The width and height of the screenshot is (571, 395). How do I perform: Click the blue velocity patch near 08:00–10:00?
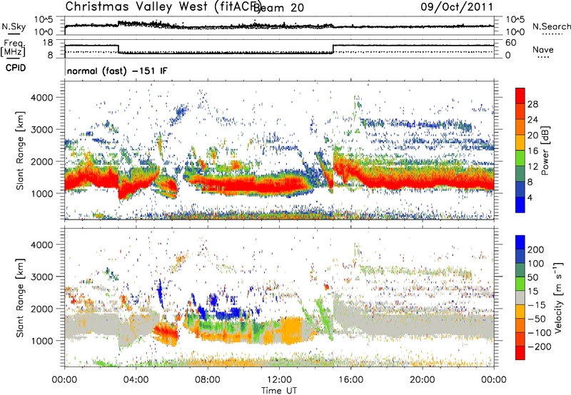tap(226, 312)
